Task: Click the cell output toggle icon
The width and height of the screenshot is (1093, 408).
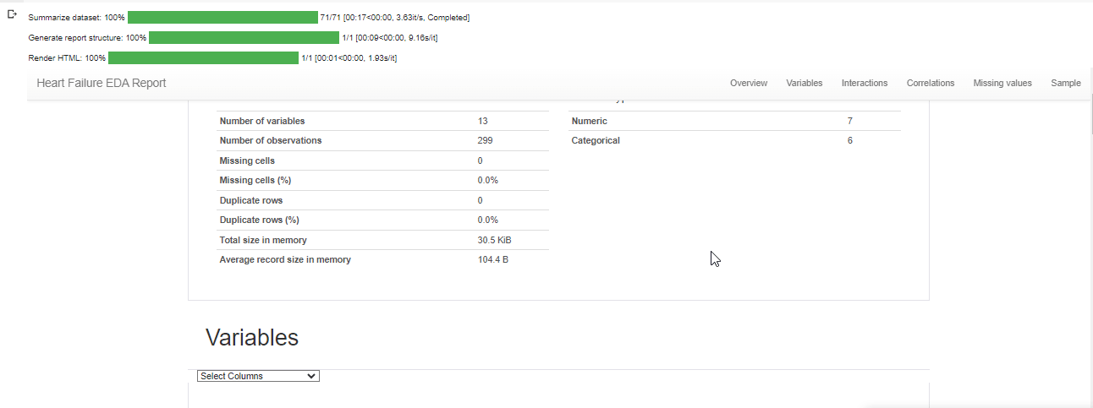Action: point(13,14)
